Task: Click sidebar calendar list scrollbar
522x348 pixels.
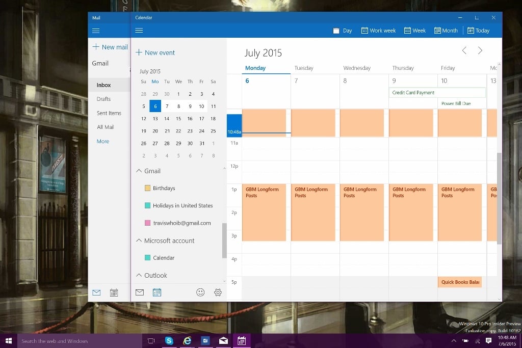Action: pos(224,240)
